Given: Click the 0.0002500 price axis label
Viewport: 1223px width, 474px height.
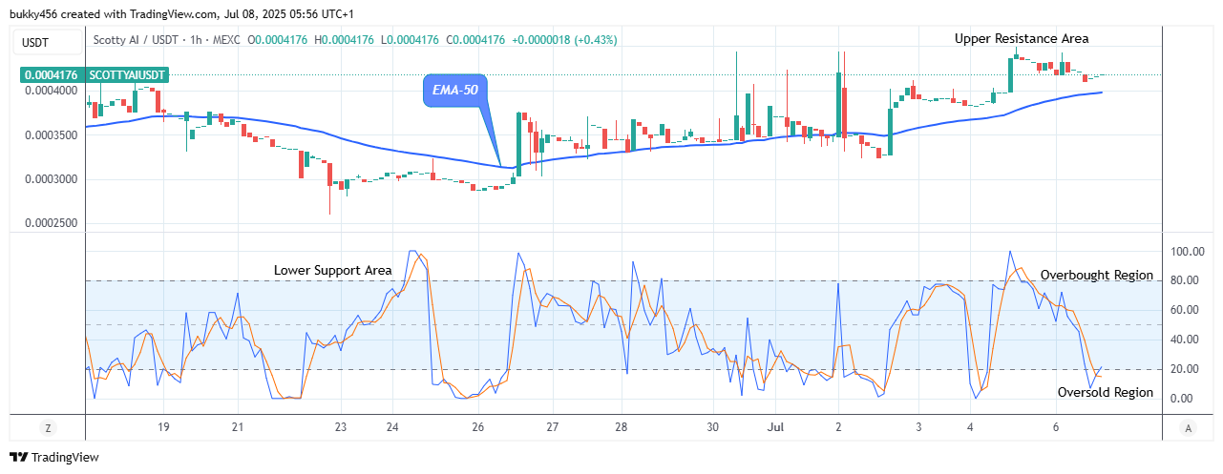Looking at the screenshot, I should point(52,223).
